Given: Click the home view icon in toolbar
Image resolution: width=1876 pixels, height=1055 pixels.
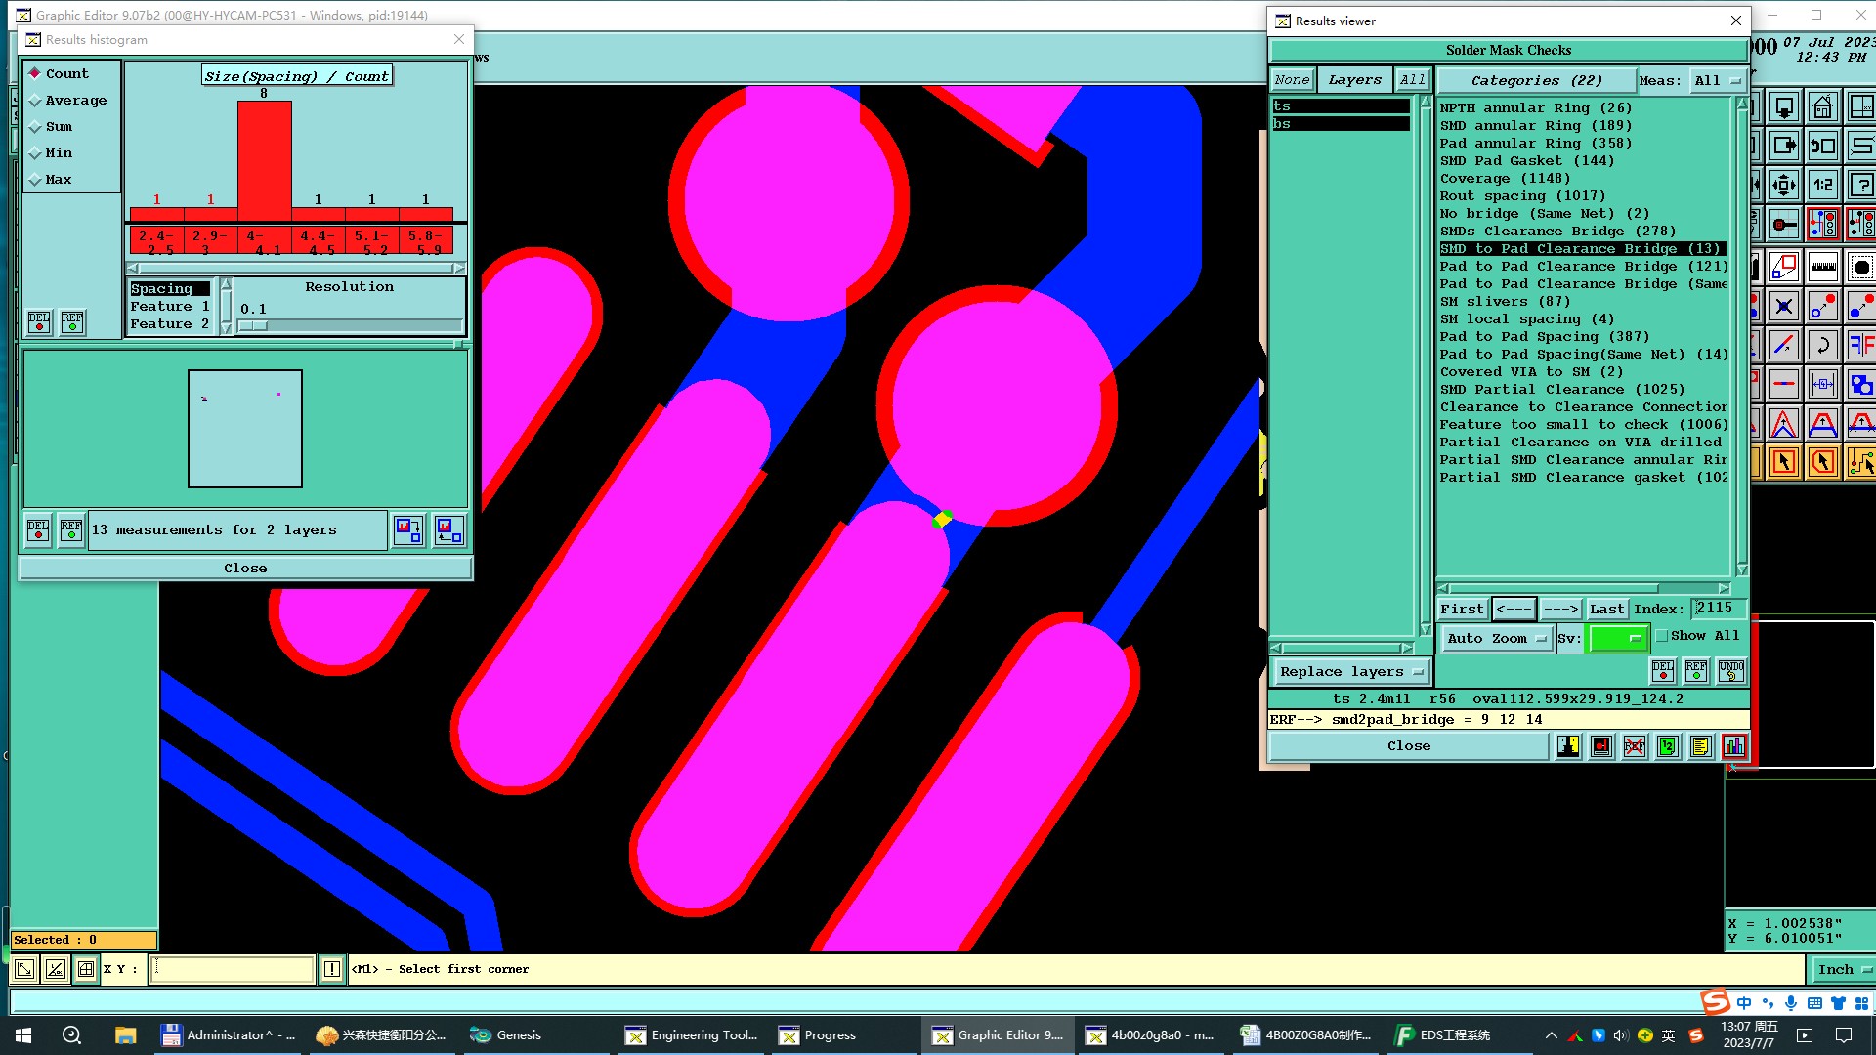Looking at the screenshot, I should pyautogui.click(x=1822, y=106).
